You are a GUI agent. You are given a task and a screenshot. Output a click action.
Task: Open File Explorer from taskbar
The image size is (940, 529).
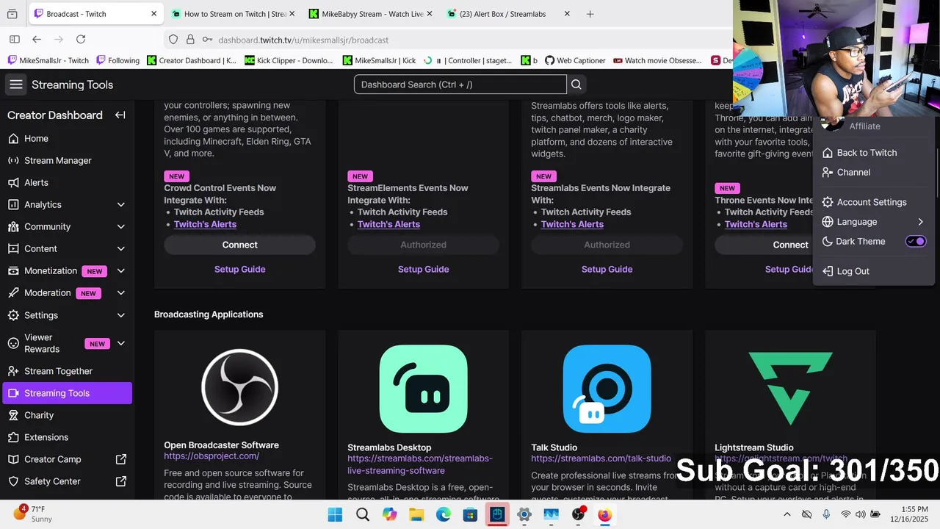pos(416,514)
